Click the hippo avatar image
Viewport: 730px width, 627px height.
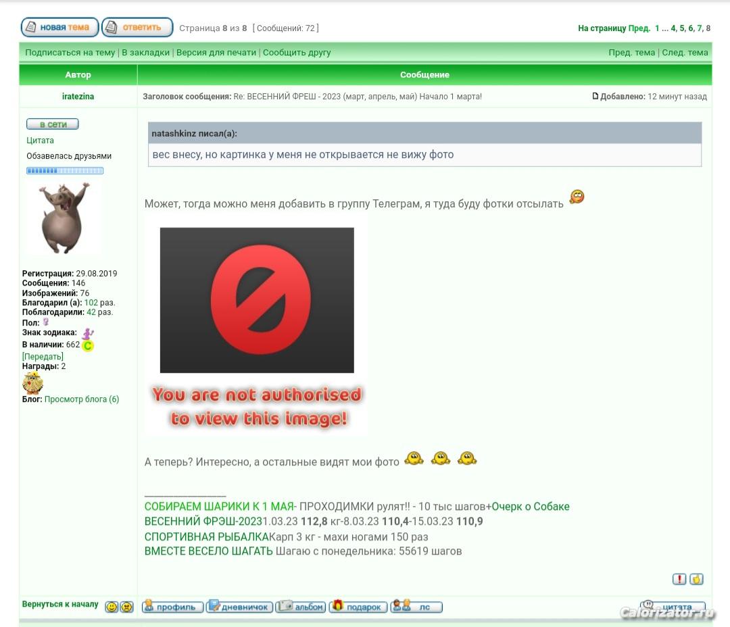point(64,218)
